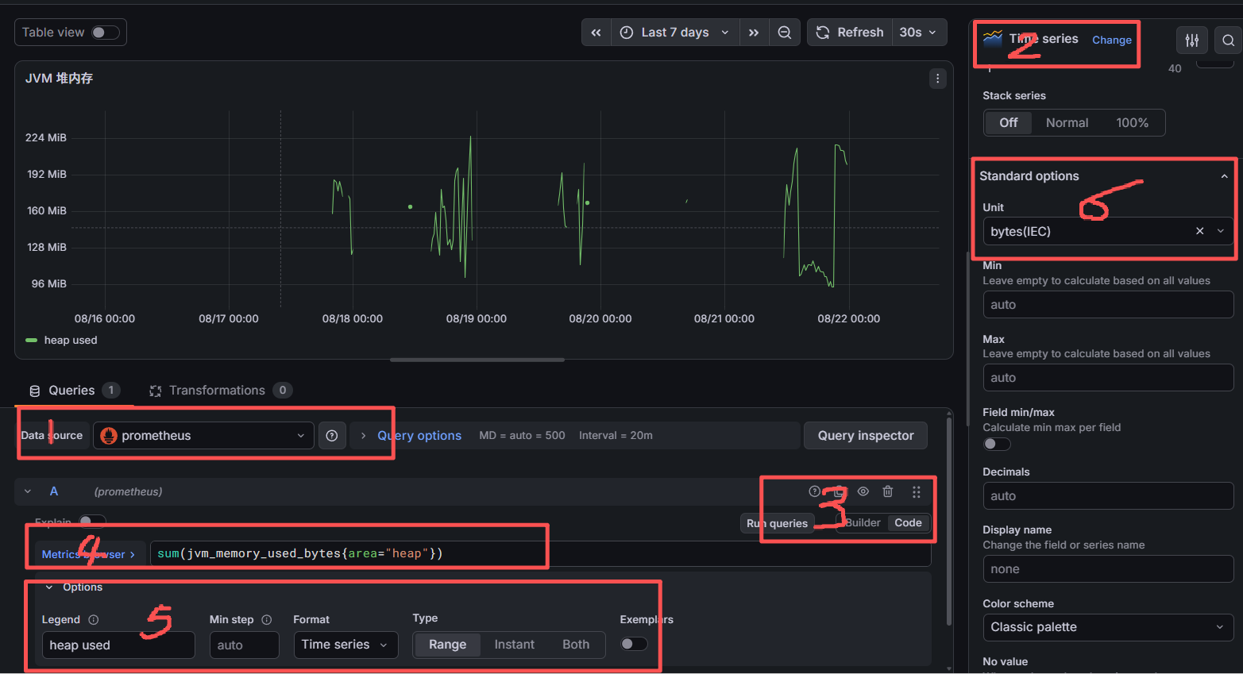Click the Display name none field
The height and width of the screenshot is (674, 1243).
click(x=1107, y=569)
